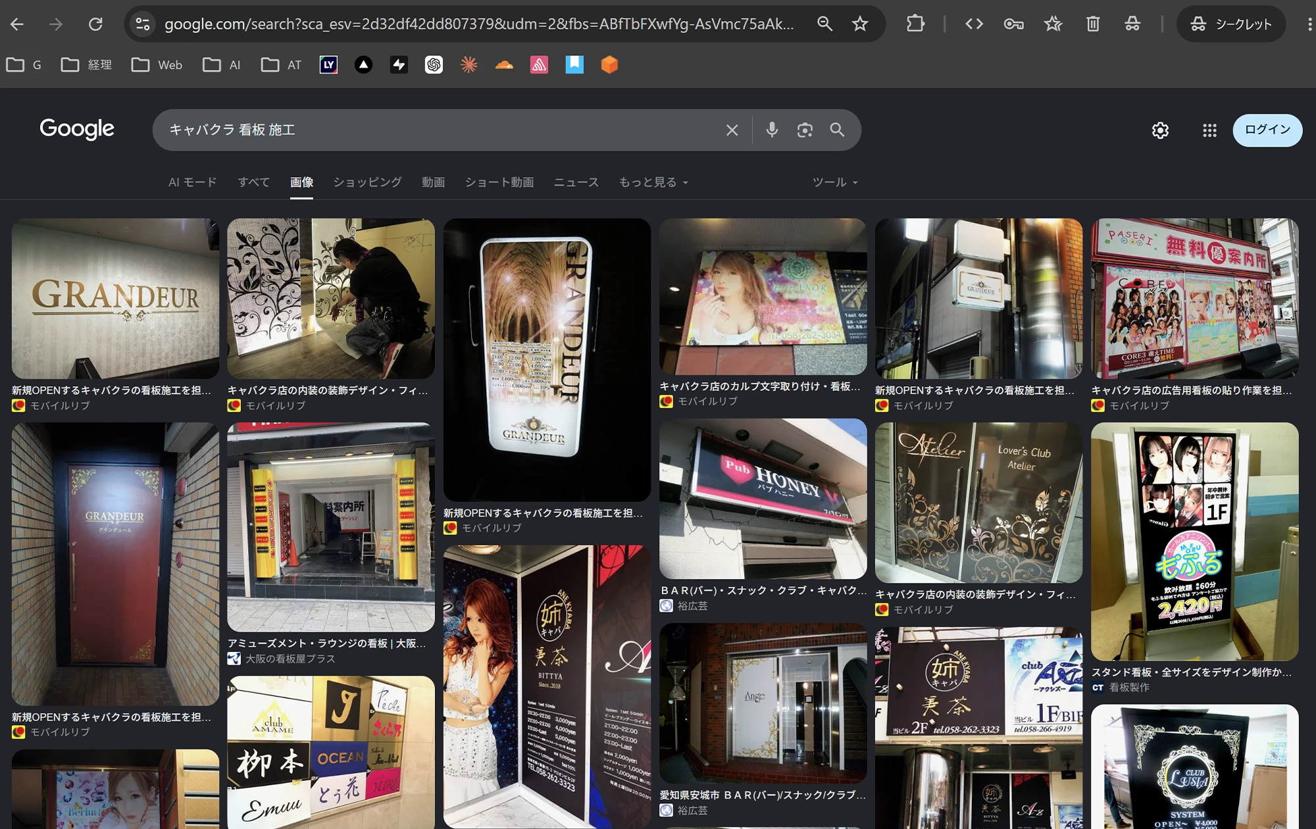Select the 画像 tab
This screenshot has height=829, width=1316.
[x=302, y=182]
